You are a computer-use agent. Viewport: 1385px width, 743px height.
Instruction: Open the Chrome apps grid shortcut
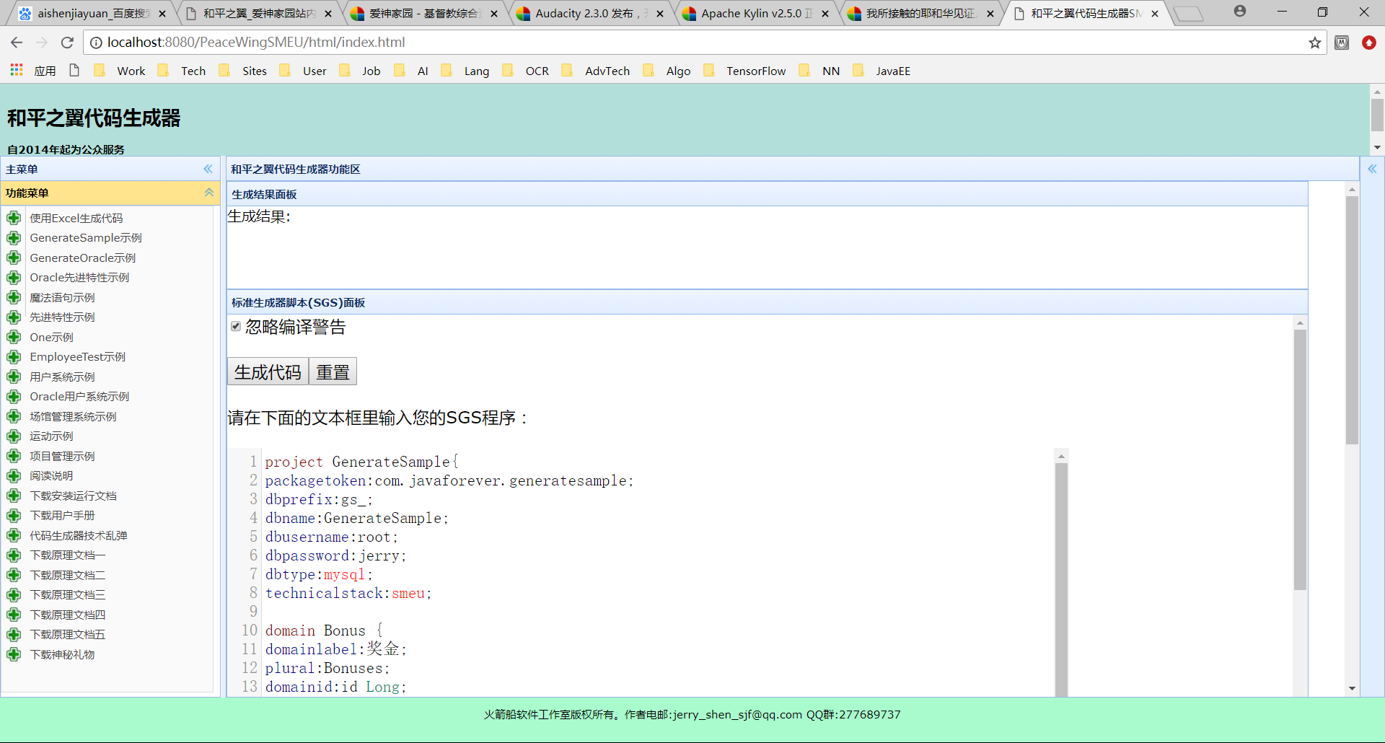pos(17,70)
